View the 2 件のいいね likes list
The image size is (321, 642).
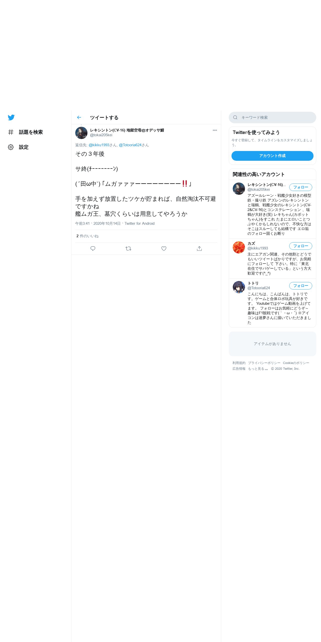[x=87, y=236]
